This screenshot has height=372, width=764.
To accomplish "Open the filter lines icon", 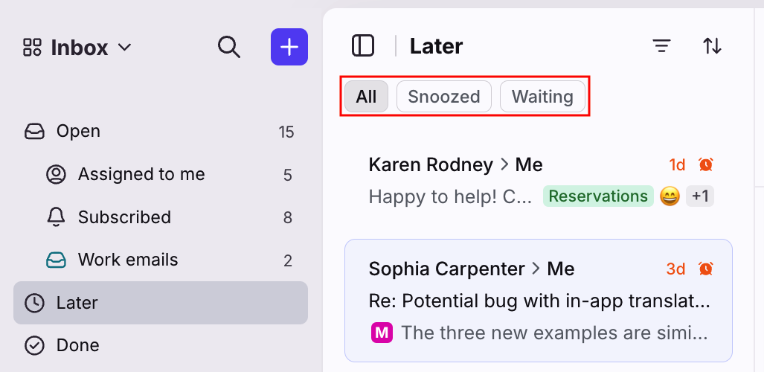I will click(661, 46).
